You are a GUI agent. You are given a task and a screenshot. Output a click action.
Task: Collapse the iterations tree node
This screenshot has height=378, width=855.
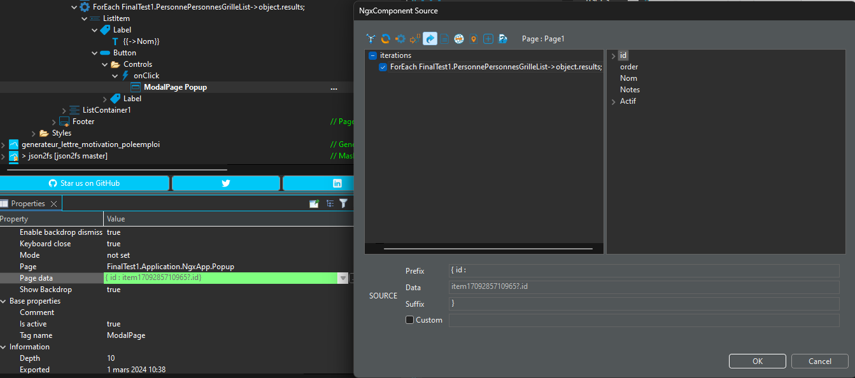[x=373, y=55]
